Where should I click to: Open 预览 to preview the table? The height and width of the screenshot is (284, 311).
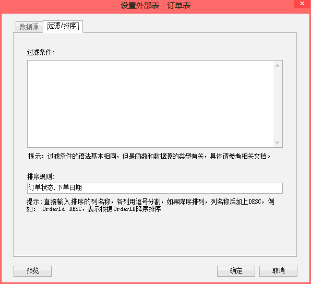click(32, 271)
